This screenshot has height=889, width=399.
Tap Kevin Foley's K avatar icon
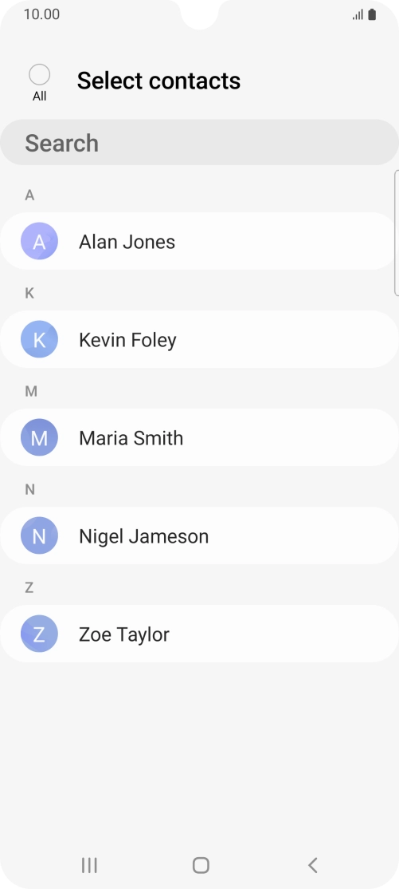coord(39,339)
